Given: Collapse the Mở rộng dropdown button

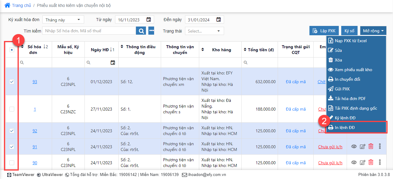Looking at the screenshot, I should 373,31.
